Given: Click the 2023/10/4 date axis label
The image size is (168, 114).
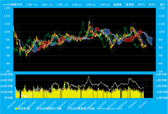Looking at the screenshot, I should (x=102, y=105).
